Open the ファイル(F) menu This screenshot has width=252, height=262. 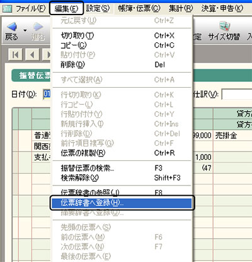31,9
